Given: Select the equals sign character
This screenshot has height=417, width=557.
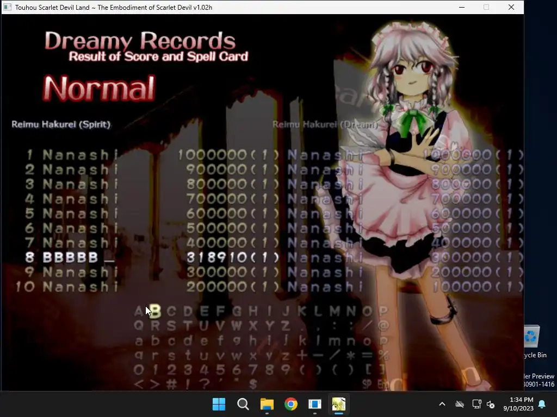Looking at the screenshot, I should pos(367,355).
